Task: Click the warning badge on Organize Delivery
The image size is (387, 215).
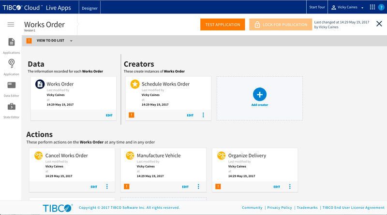Action: pyautogui.click(x=218, y=186)
